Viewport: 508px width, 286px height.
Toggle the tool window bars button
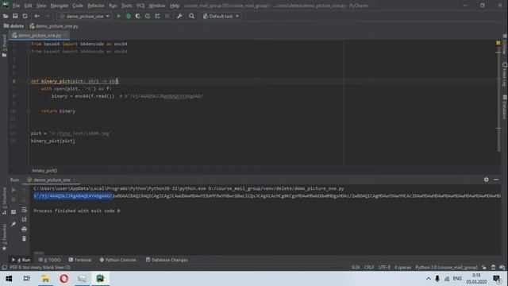[x=4, y=268]
